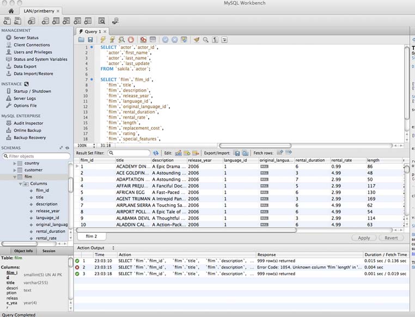The height and width of the screenshot is (317, 415).
Task: Expand the country table node
Action: pyautogui.click(x=15, y=163)
